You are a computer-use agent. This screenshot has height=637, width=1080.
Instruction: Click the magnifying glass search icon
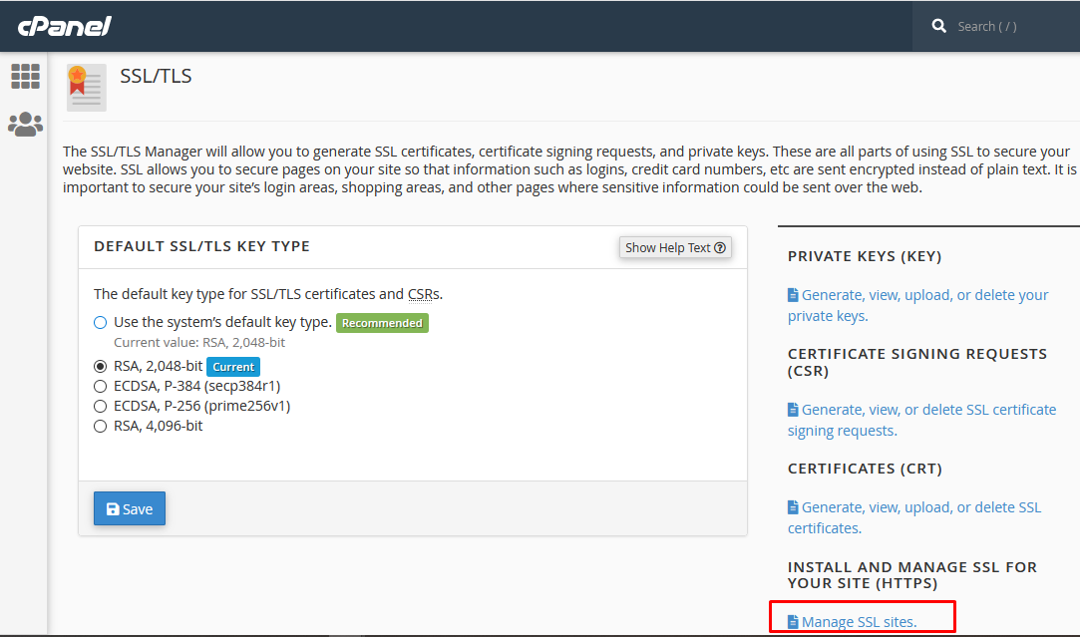pos(938,26)
